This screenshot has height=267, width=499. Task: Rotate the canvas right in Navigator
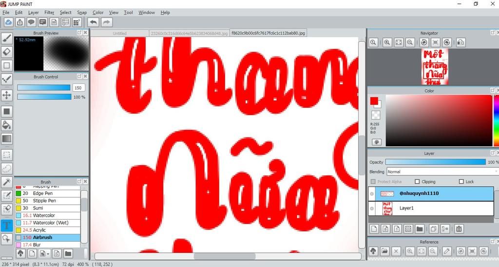[x=447, y=42]
